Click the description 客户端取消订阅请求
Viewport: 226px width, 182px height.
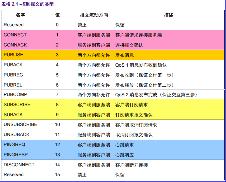136,125
